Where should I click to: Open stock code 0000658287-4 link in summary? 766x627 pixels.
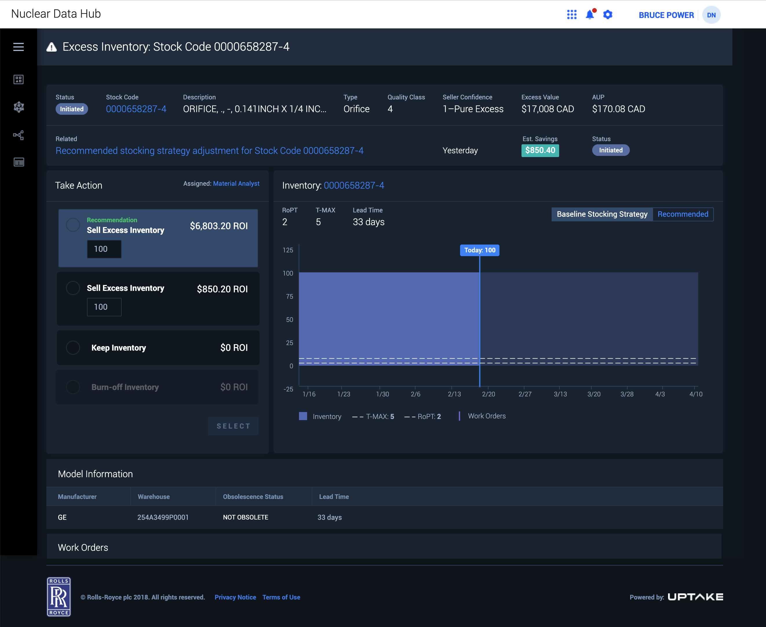136,109
